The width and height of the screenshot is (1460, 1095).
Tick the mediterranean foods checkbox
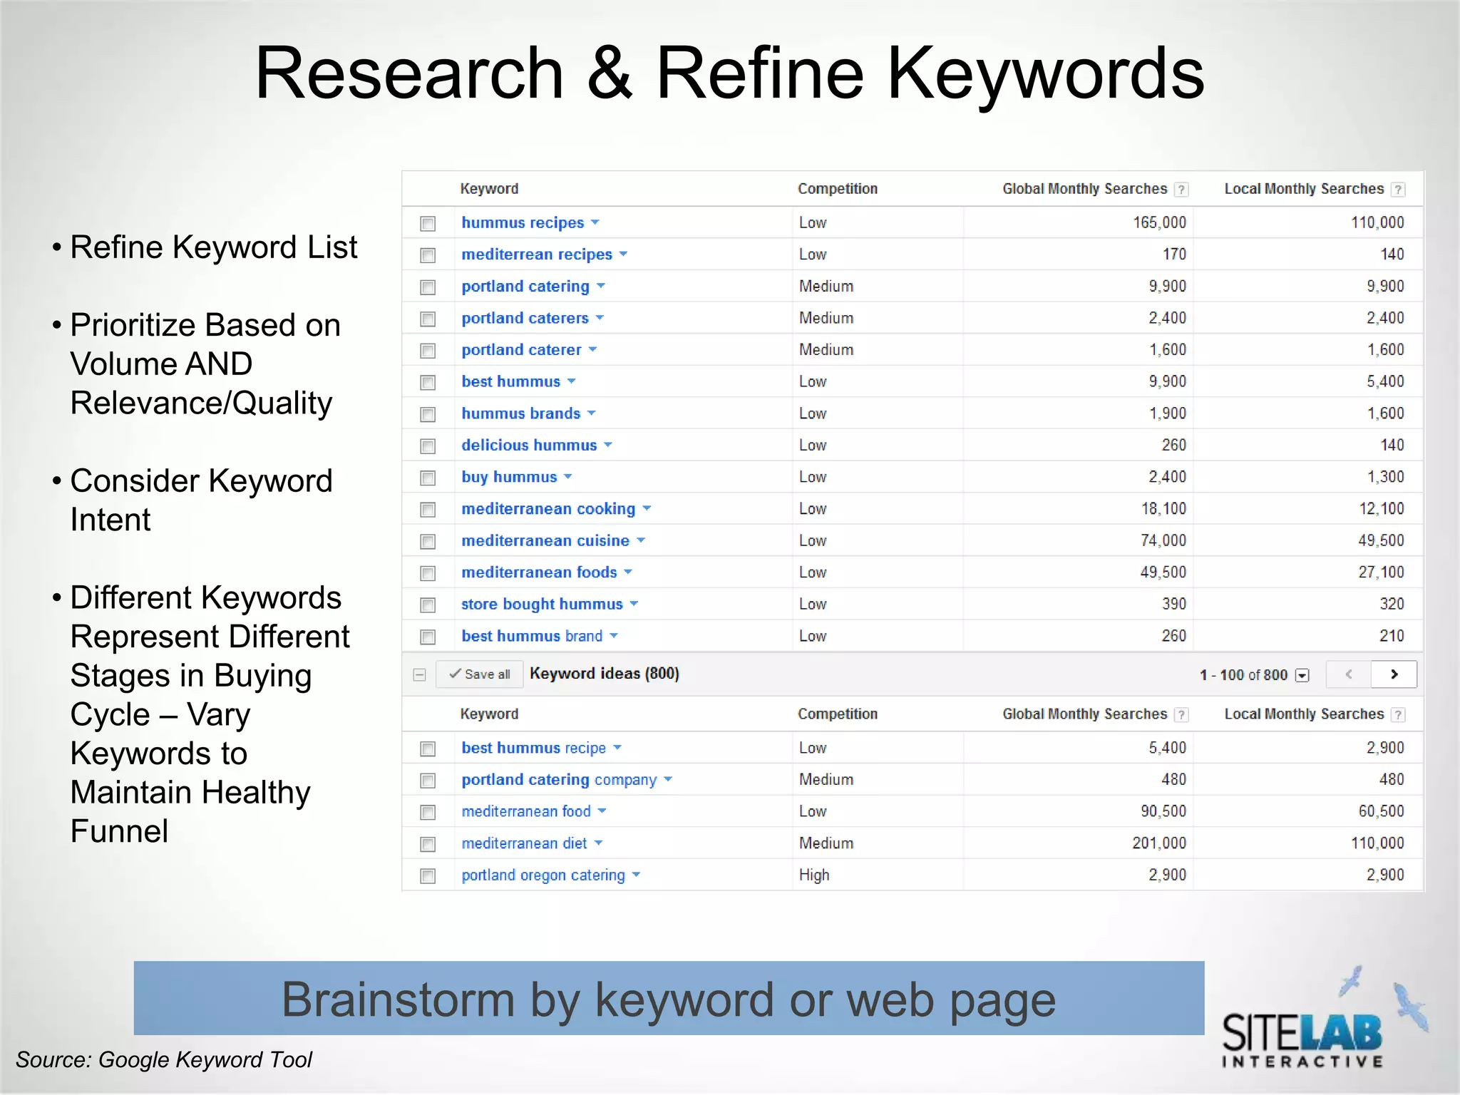click(x=428, y=573)
